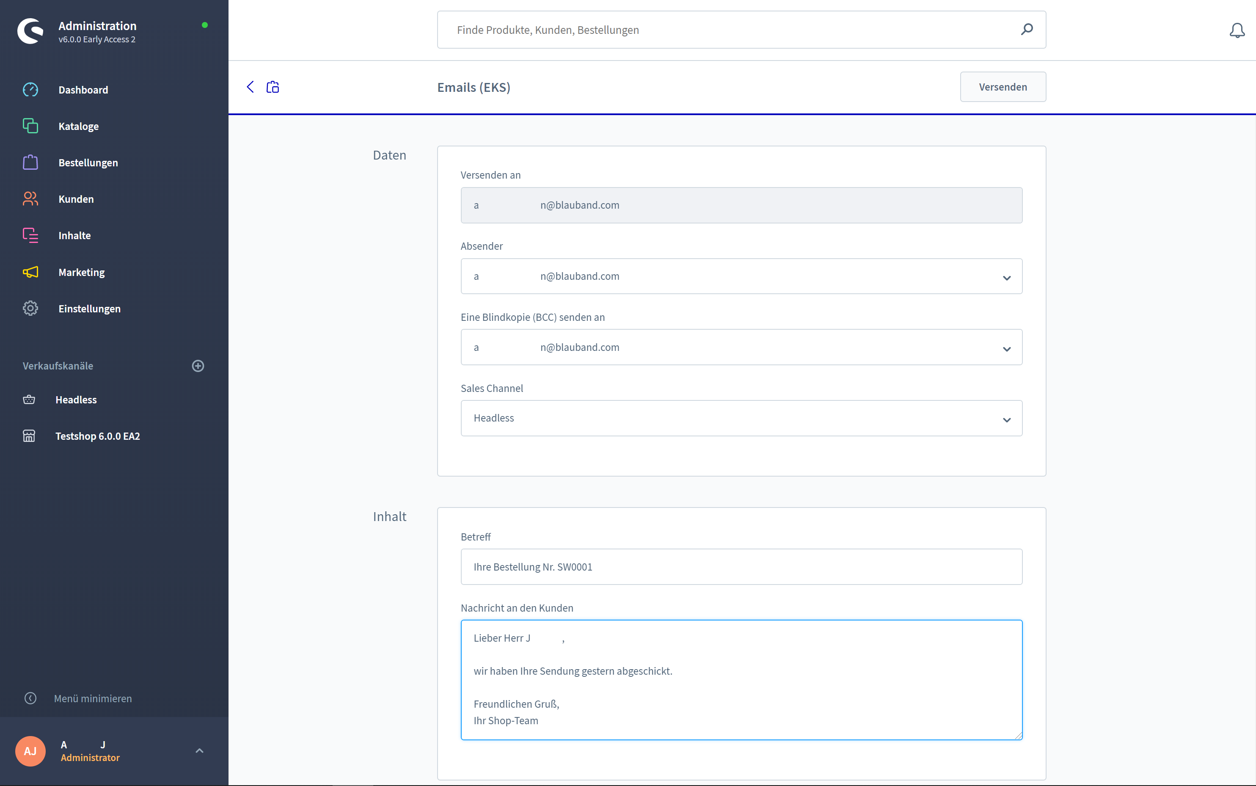Click the Kataloge squares icon
This screenshot has width=1256, height=786.
click(x=30, y=126)
